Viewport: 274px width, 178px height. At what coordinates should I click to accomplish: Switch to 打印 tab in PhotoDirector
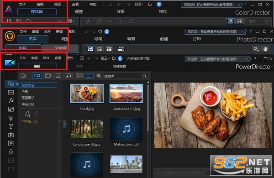196,39
